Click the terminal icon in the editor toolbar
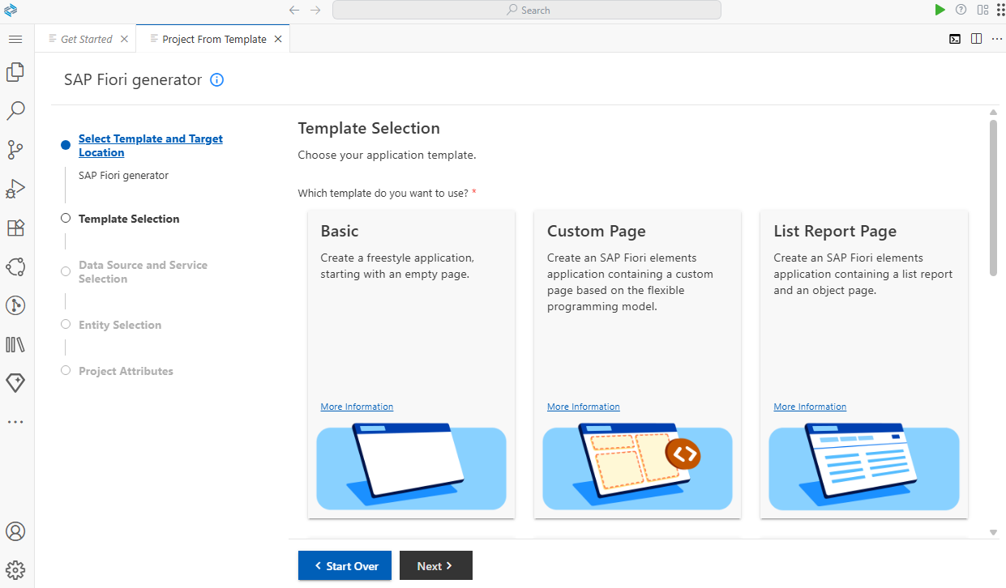 point(955,39)
